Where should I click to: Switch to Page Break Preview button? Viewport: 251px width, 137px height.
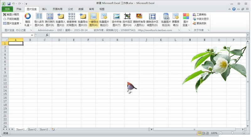tap(207, 133)
